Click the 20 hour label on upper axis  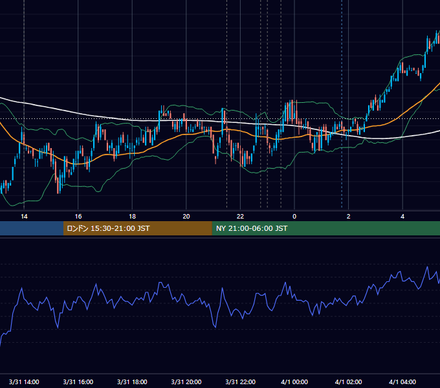tap(186, 217)
